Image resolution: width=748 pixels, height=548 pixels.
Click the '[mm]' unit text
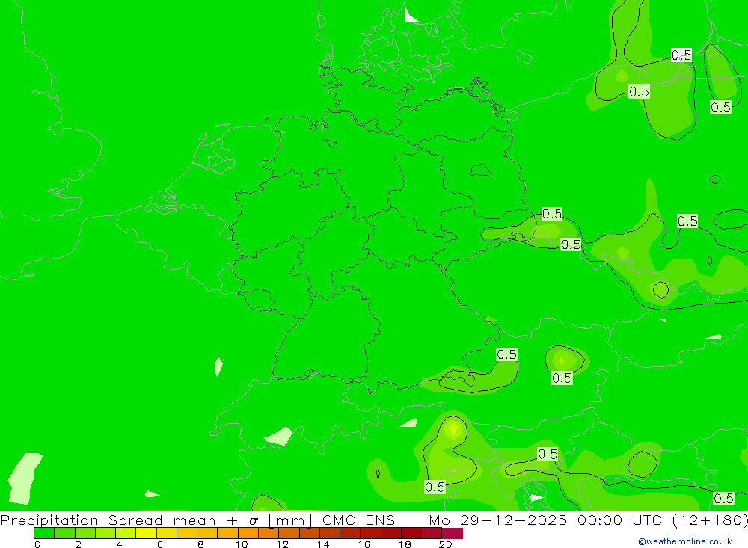pyautogui.click(x=290, y=520)
